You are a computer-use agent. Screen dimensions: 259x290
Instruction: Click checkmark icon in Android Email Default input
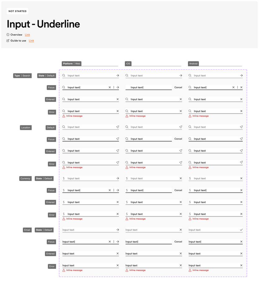pyautogui.click(x=241, y=230)
